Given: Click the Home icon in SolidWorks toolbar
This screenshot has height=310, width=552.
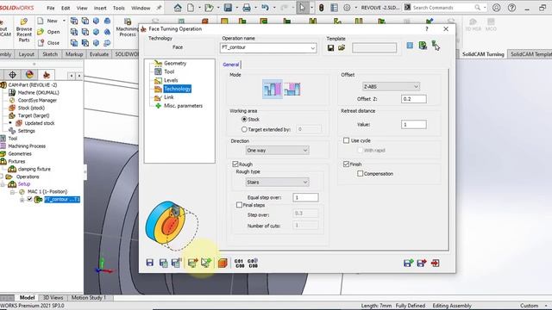Looking at the screenshot, I should 178,8.
